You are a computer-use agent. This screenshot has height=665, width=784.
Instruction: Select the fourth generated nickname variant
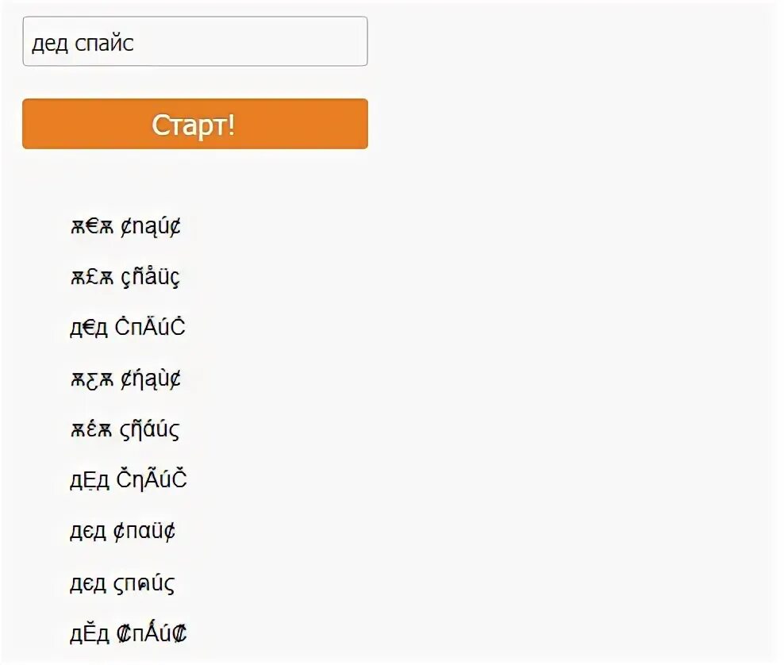click(125, 379)
